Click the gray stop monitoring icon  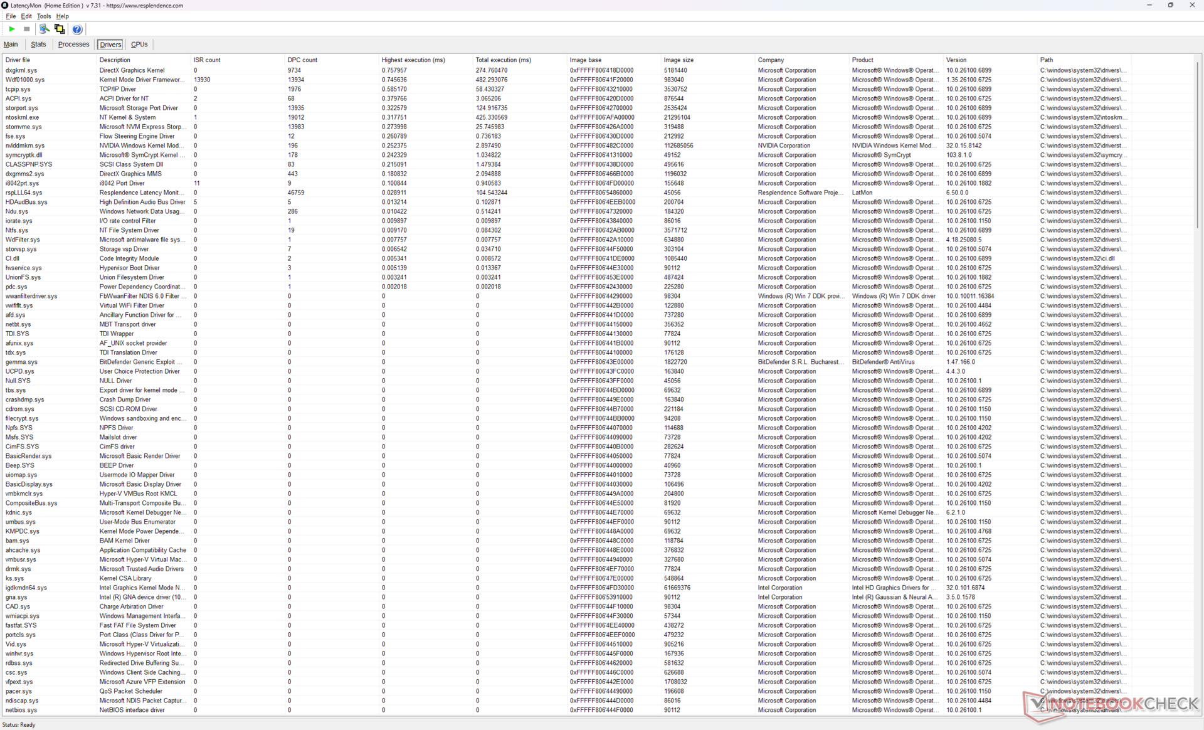coord(26,29)
